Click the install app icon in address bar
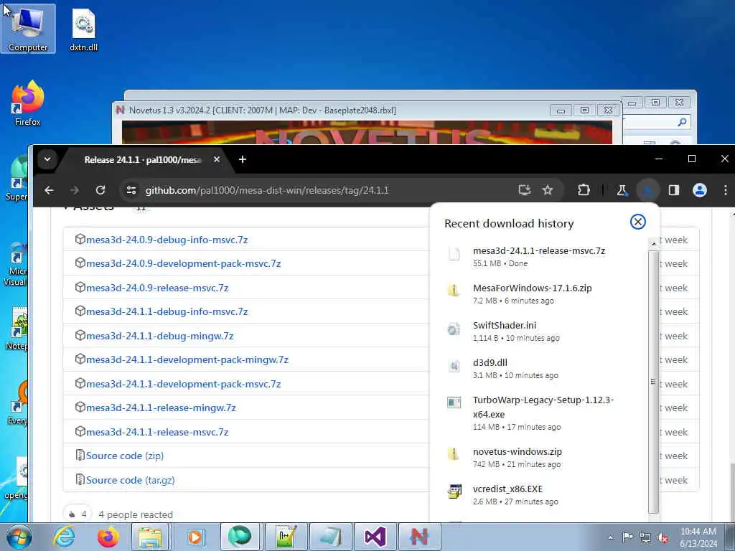The image size is (735, 551). tap(525, 190)
